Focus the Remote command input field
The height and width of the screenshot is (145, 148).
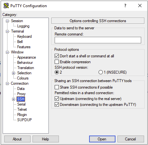pyautogui.click(x=98, y=40)
